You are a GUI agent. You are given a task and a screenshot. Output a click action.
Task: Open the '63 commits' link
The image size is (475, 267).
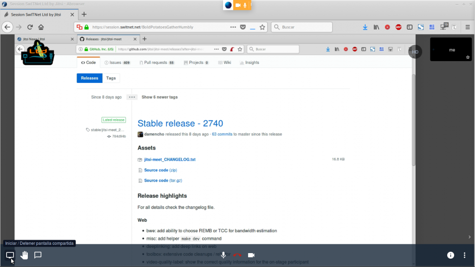click(x=222, y=134)
